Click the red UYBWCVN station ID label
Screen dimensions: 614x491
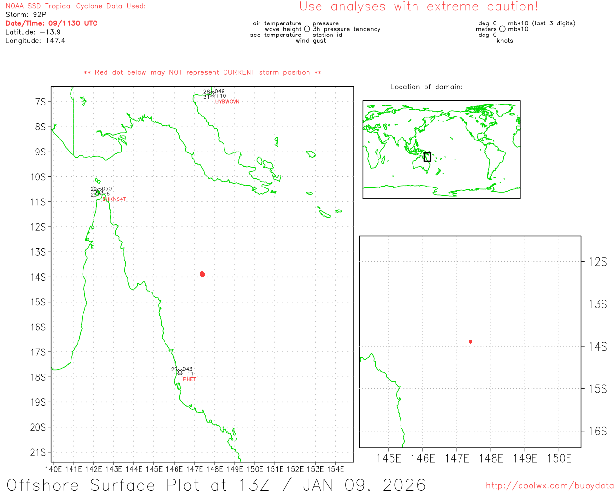227,102
